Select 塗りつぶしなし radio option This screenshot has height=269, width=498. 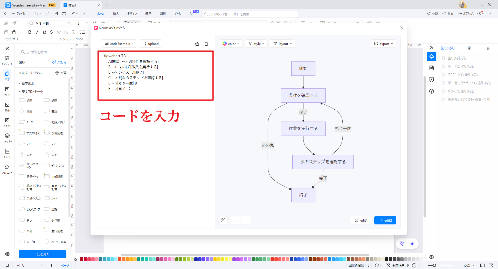coord(444,58)
